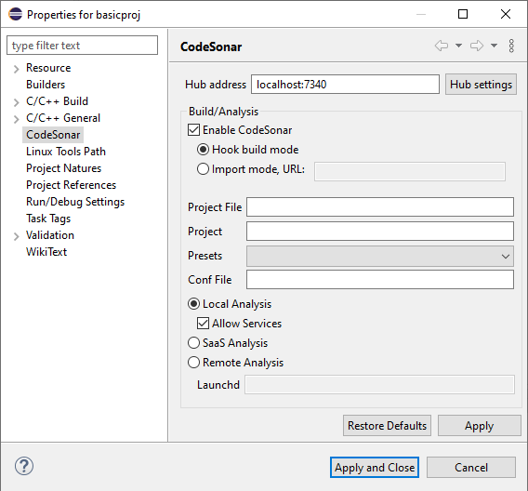This screenshot has height=491, width=528.
Task: Select Builders in the properties tree
Action: 46,85
